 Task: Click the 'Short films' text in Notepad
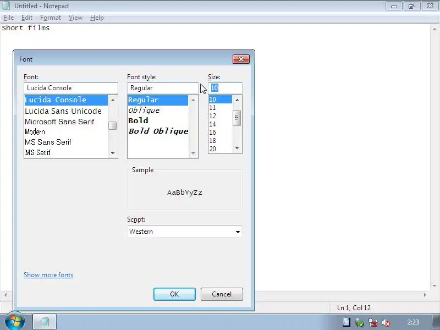[25, 28]
